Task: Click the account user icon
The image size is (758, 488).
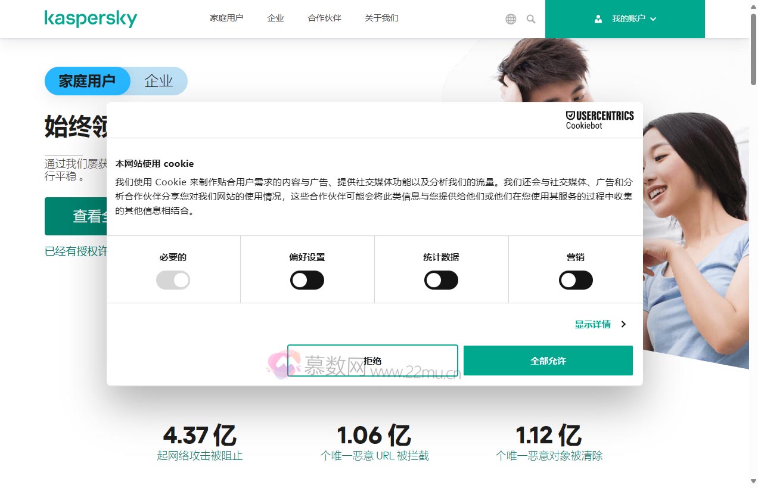Action: [598, 19]
